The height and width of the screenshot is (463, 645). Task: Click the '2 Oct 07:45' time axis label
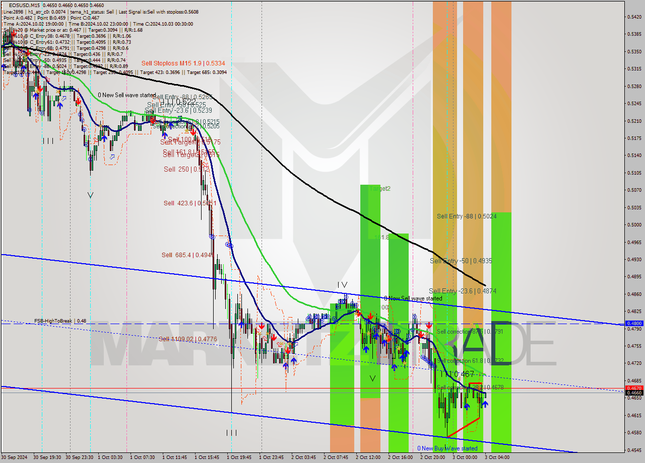(336, 457)
